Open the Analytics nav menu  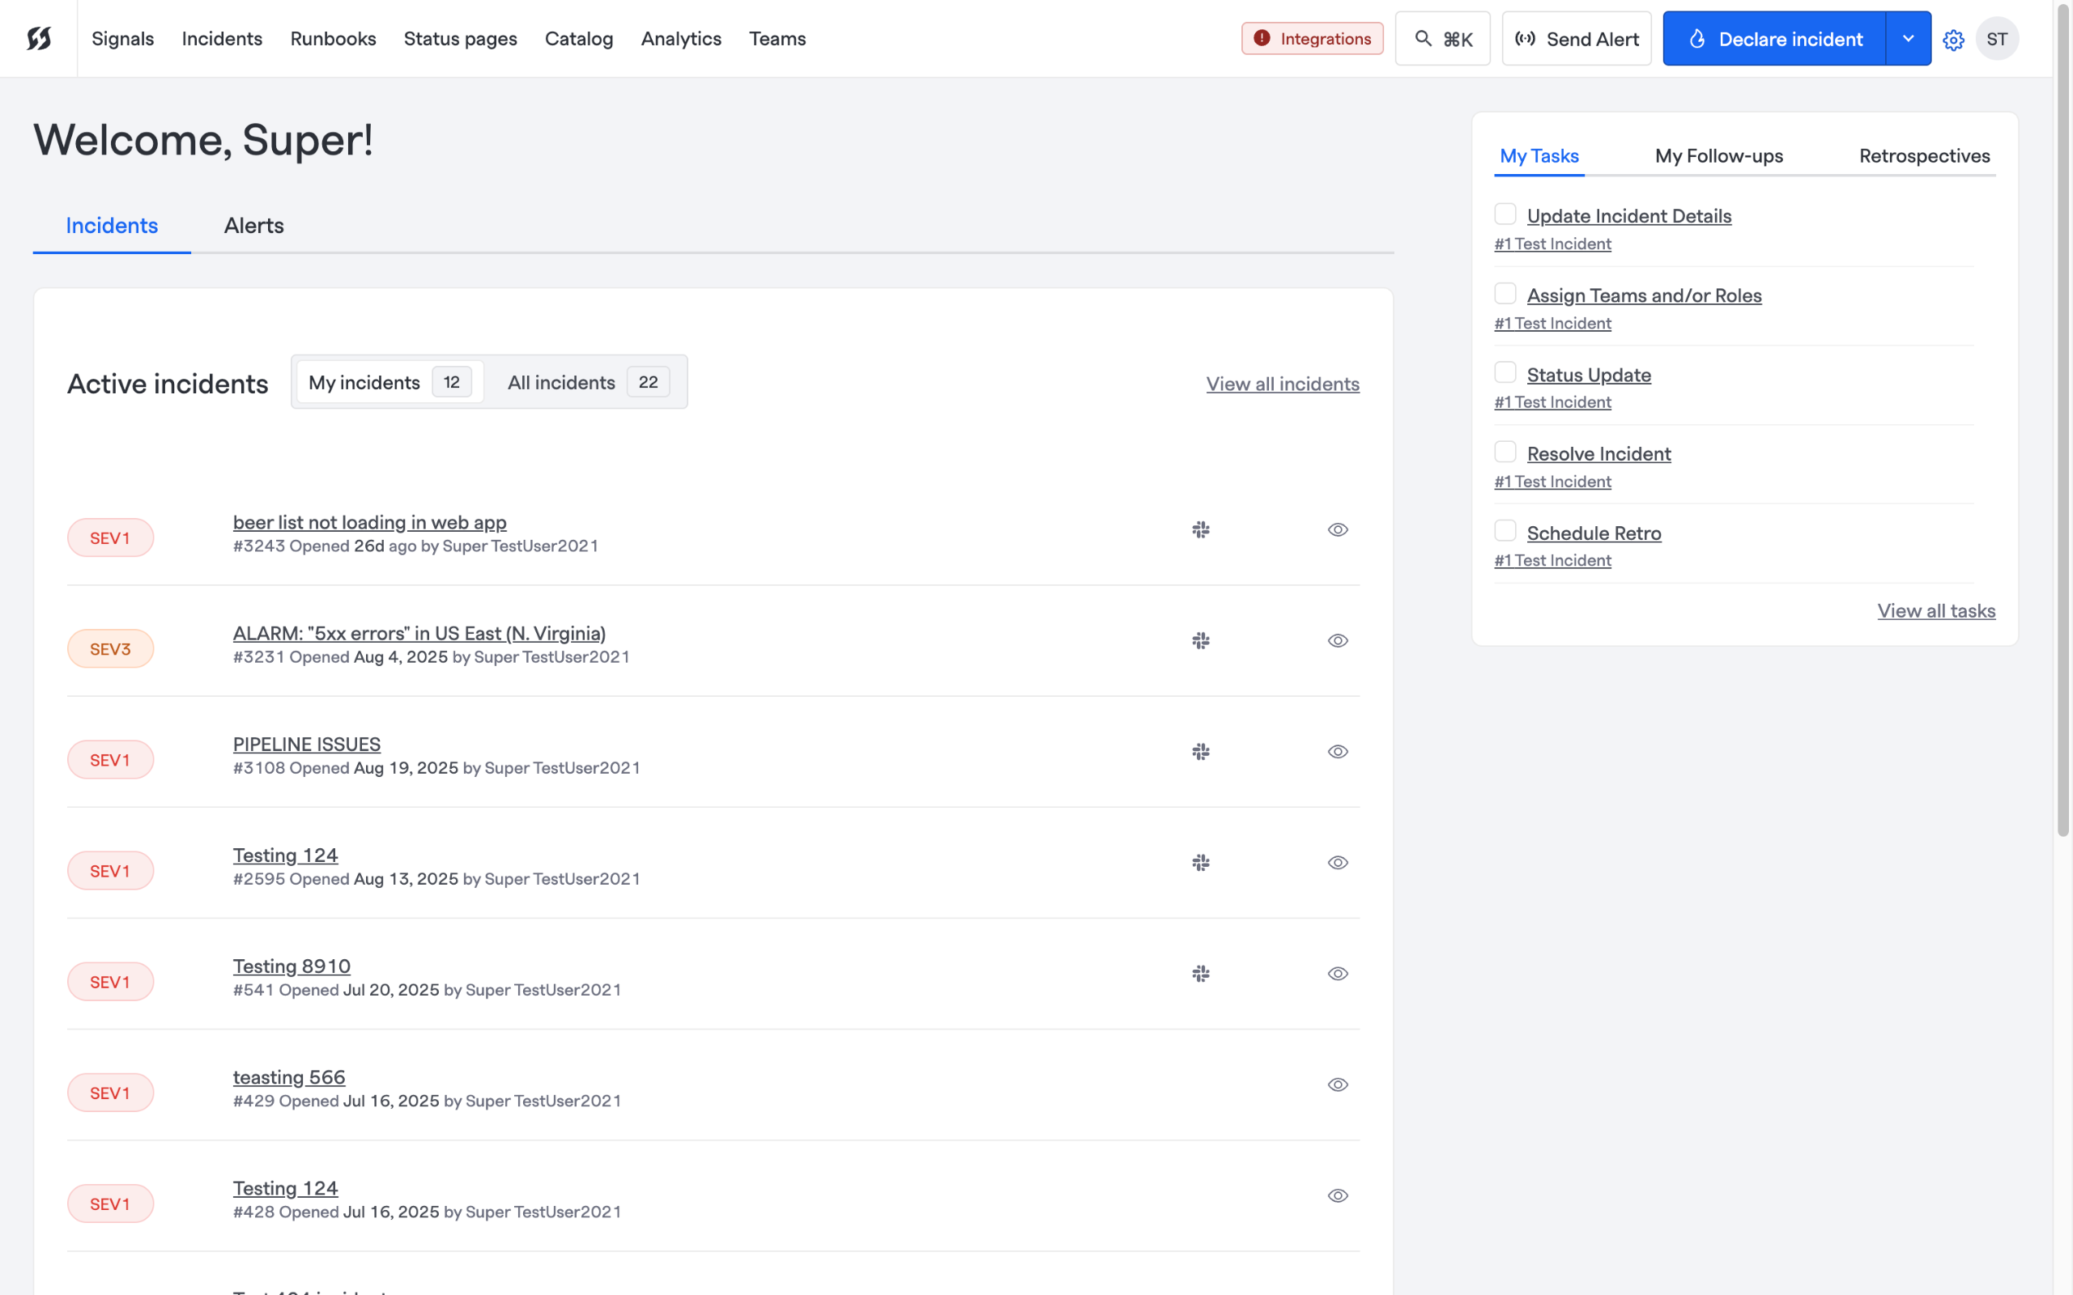coord(681,40)
